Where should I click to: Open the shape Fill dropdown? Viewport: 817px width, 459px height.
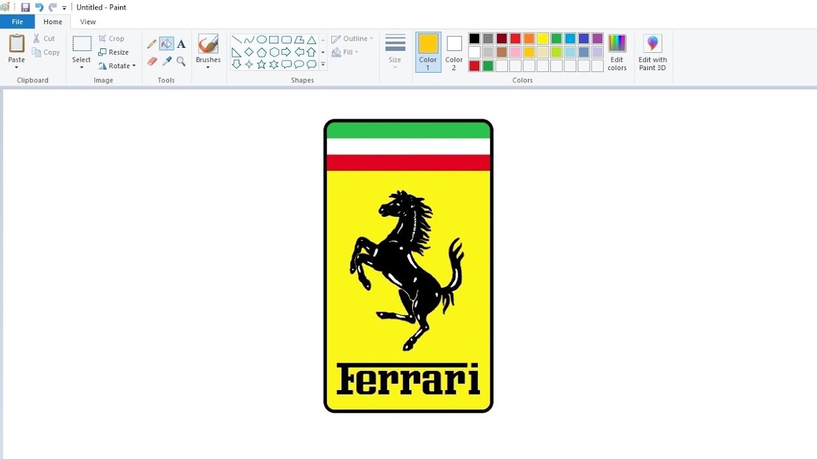click(x=356, y=52)
